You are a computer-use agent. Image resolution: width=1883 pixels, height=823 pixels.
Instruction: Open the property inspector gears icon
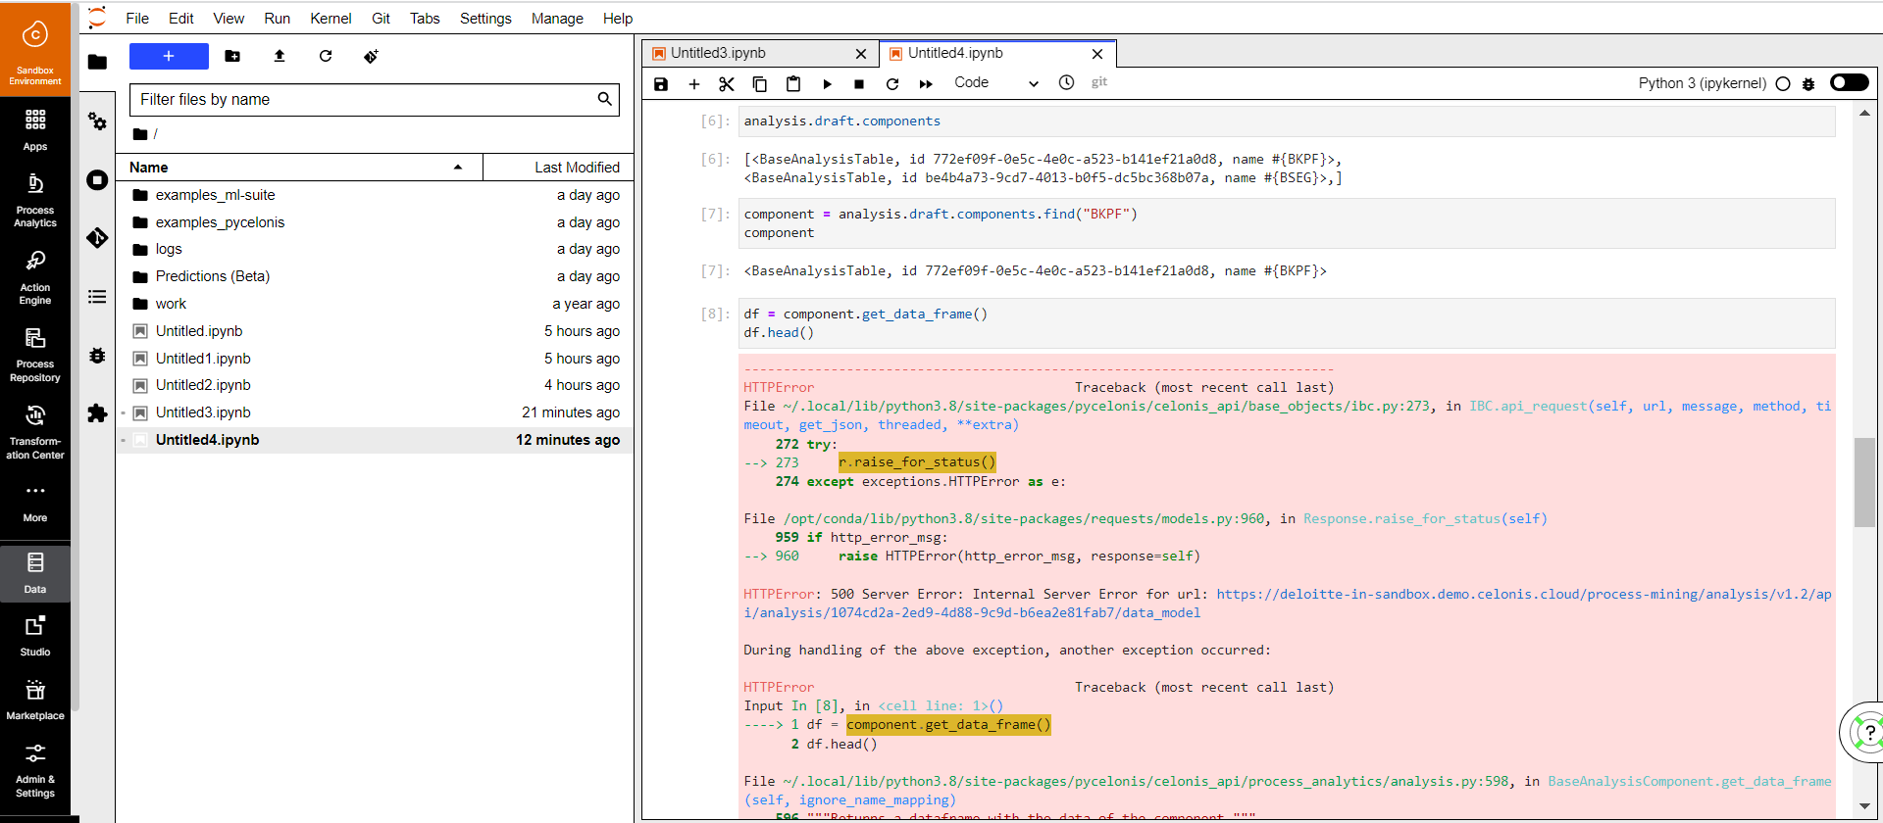(x=97, y=121)
